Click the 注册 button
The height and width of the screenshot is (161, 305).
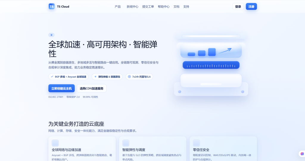tap(251, 7)
